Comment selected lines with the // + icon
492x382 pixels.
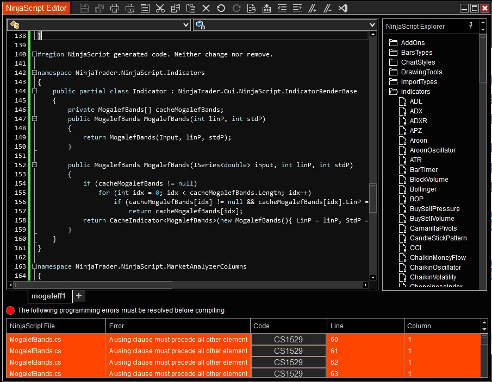click(312, 8)
